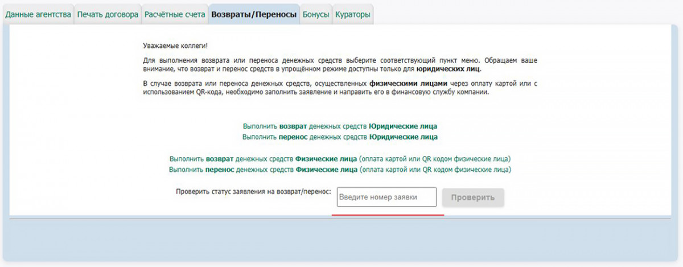
Task: Click Выполнить возврат for Юридические лица
Action: pyautogui.click(x=340, y=126)
